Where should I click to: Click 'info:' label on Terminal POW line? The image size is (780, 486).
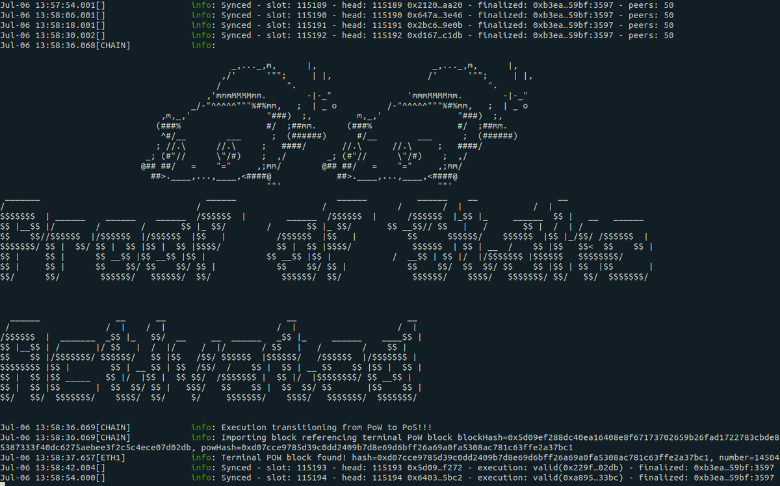pyautogui.click(x=204, y=458)
